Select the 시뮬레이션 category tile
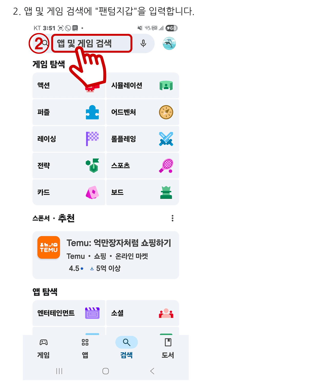 [x=143, y=86]
